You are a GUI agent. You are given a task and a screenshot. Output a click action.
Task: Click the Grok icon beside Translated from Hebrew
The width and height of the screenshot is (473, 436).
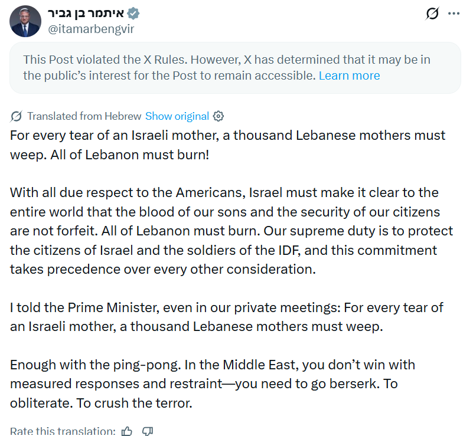[16, 116]
